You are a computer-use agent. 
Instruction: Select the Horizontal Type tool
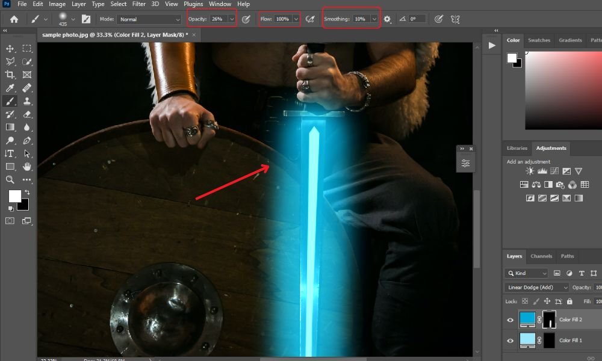click(x=10, y=153)
